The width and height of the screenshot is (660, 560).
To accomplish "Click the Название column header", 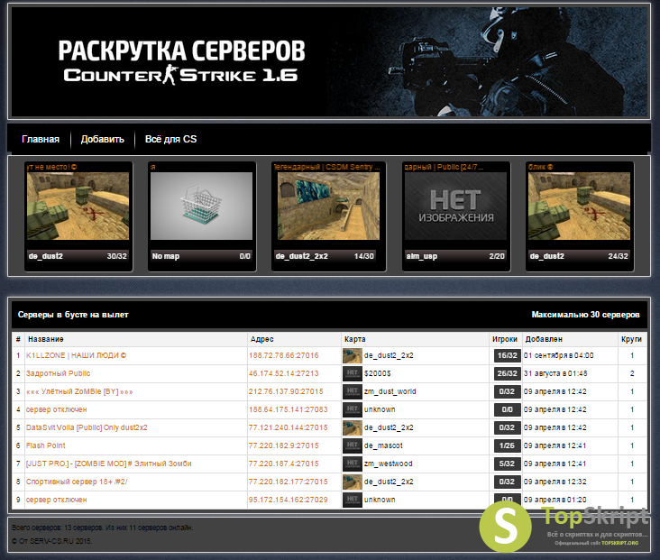I will click(45, 339).
